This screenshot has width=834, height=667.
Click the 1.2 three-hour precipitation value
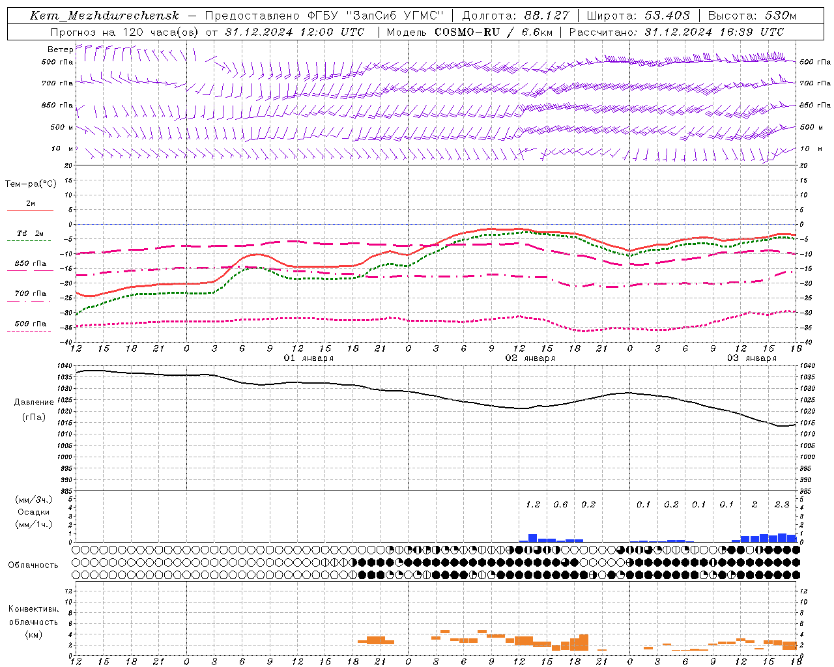click(533, 504)
